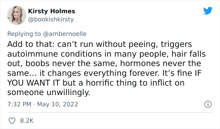Click the Twitter bird logo
Image resolution: width=220 pixels, height=129 pixels.
pos(208,11)
